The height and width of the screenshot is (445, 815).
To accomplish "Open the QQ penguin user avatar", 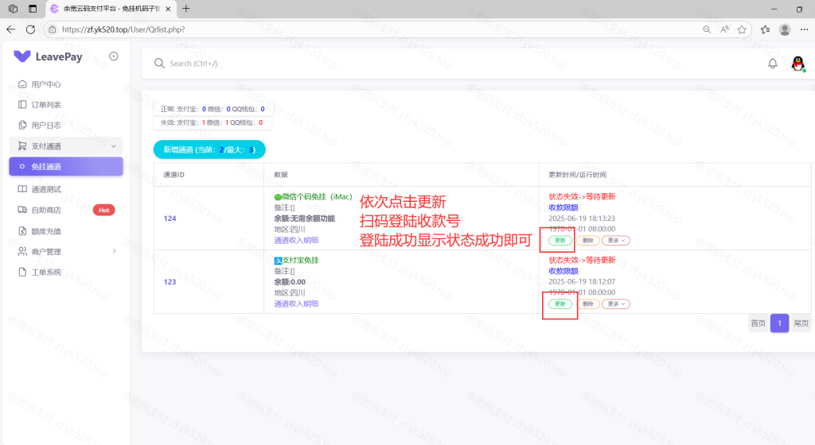I will [797, 64].
